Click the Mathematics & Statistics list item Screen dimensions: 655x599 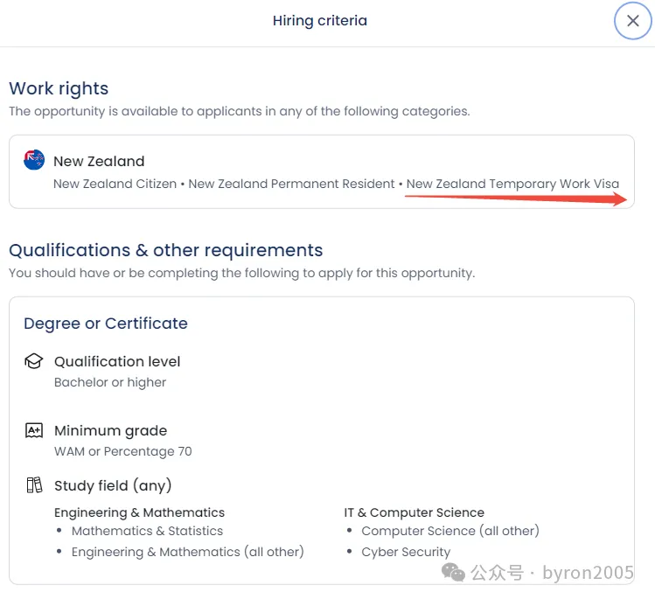coord(147,531)
